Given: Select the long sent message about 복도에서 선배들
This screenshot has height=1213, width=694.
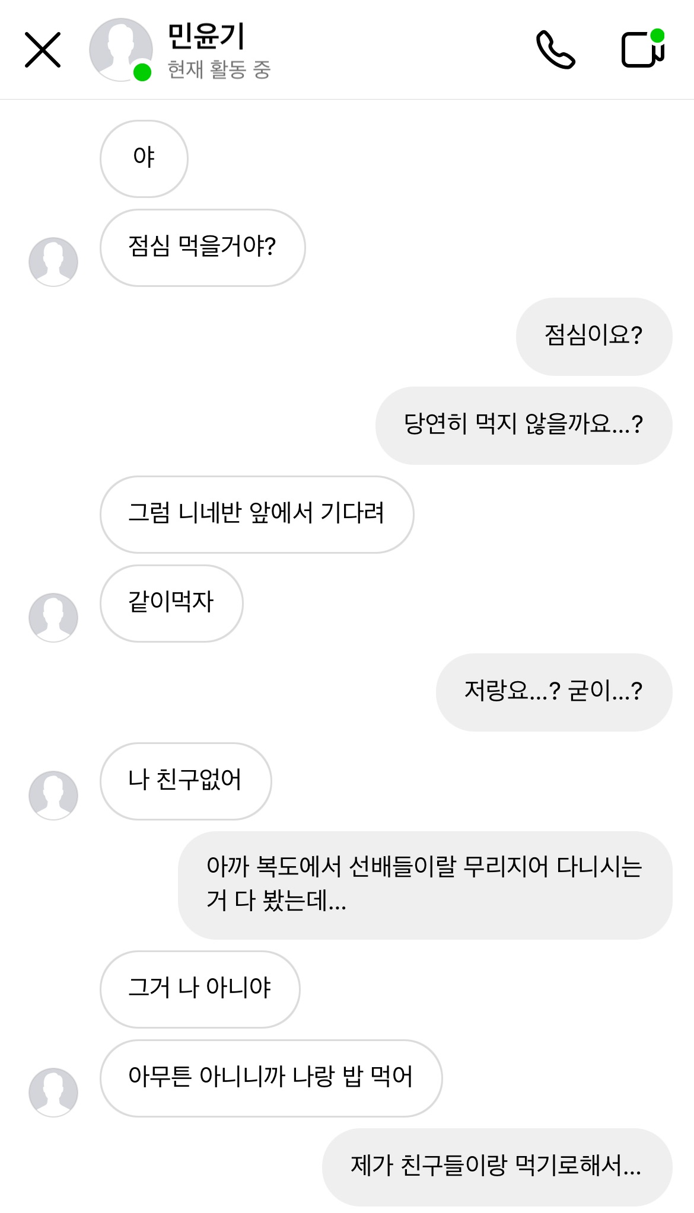Looking at the screenshot, I should tap(425, 885).
